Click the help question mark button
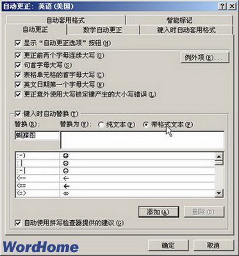Screen dimensions: 239x256 coord(222,6)
